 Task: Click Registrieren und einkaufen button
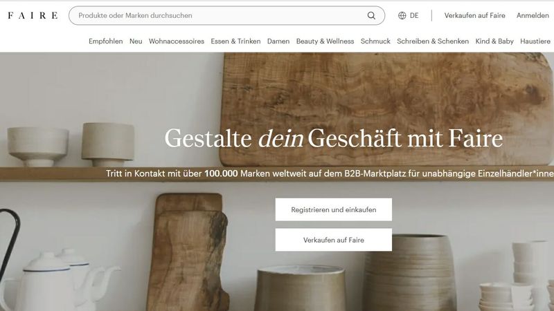coord(334,209)
